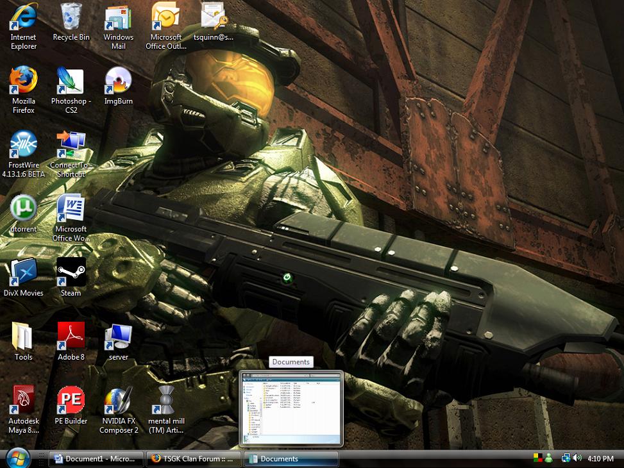This screenshot has width=624, height=468.
Task: Switch to Document1 Microsoft Word taskbar button
Action: point(95,459)
